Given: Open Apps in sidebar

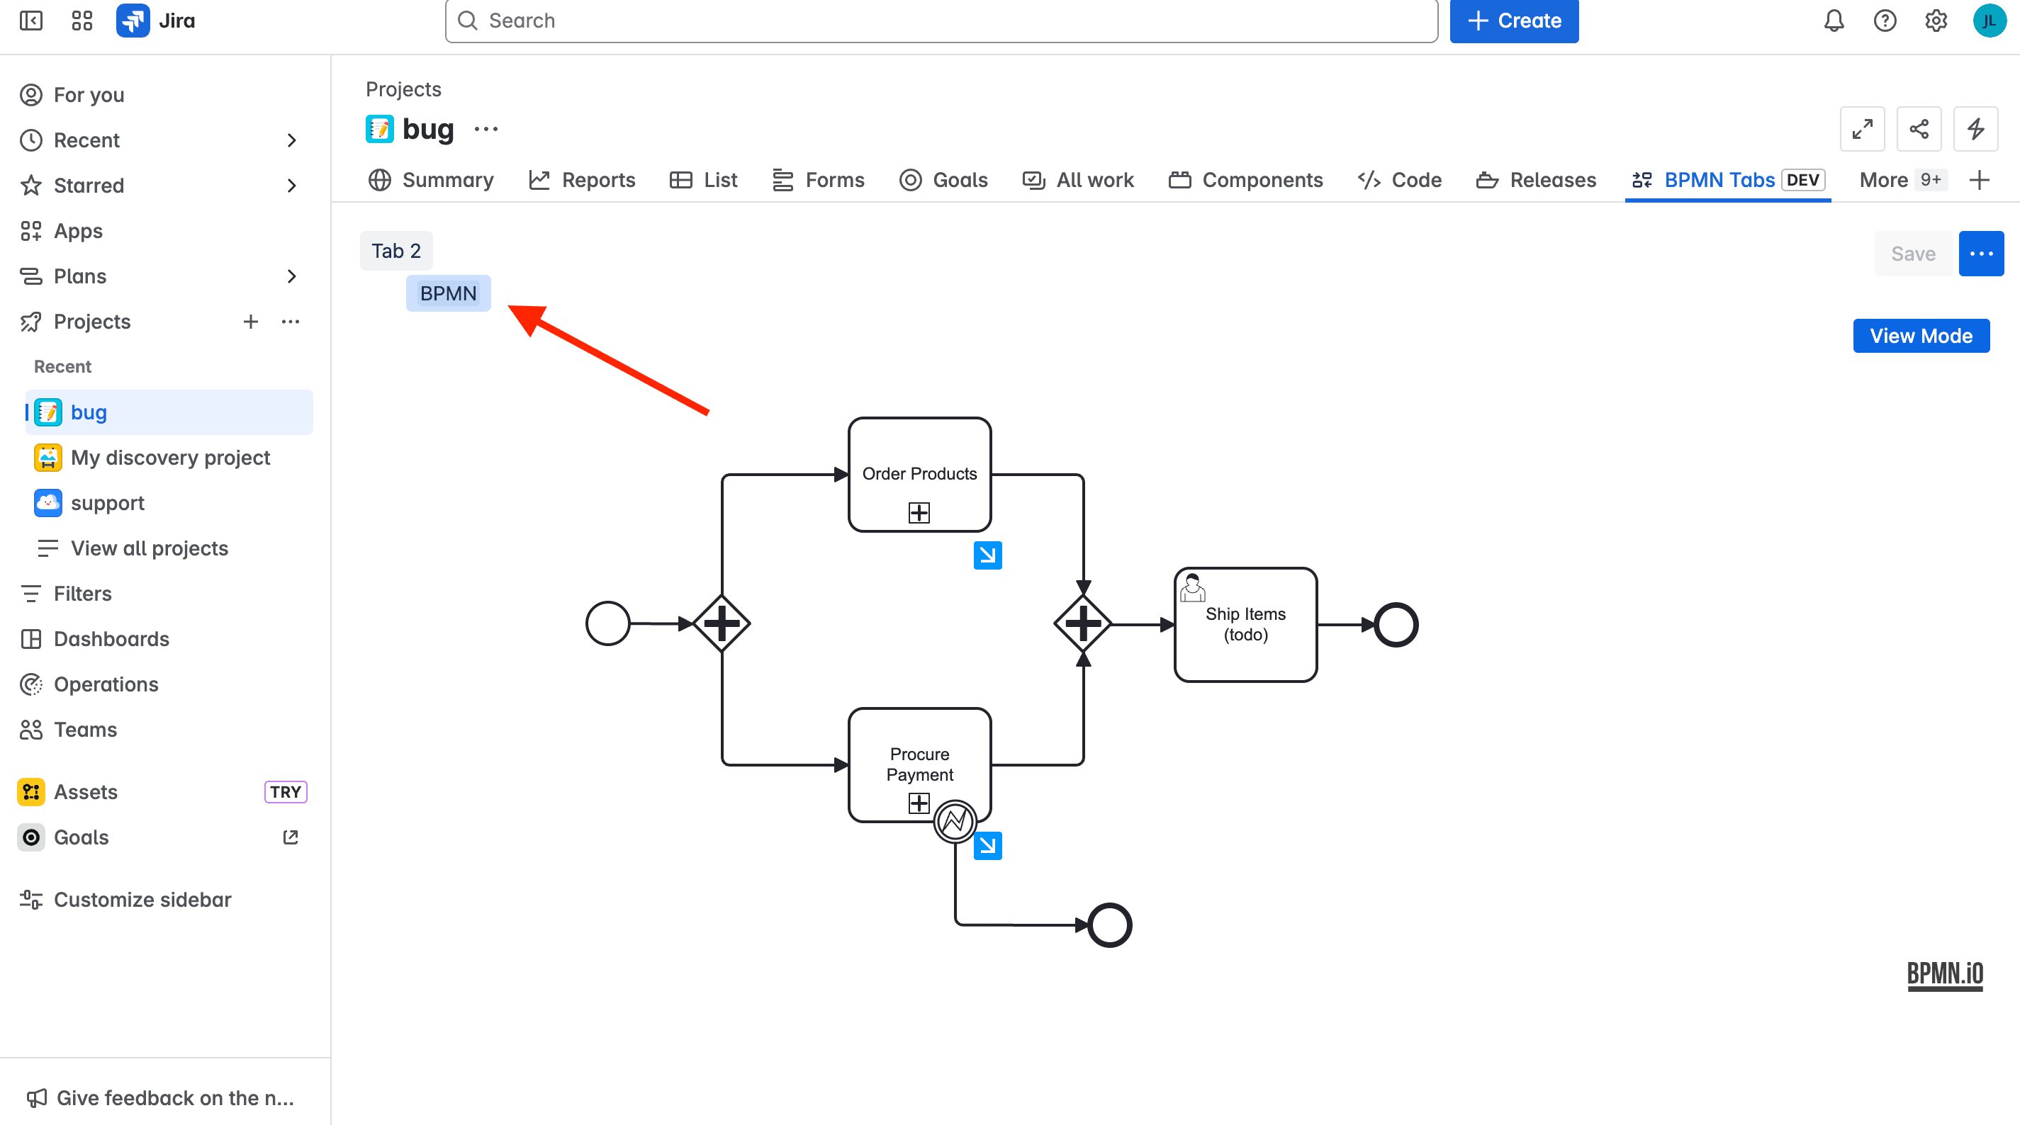Looking at the screenshot, I should coord(164,231).
